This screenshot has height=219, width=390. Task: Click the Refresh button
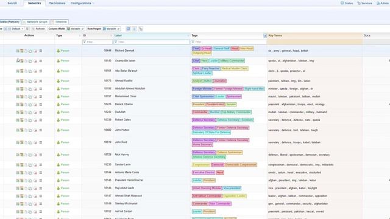38,29
